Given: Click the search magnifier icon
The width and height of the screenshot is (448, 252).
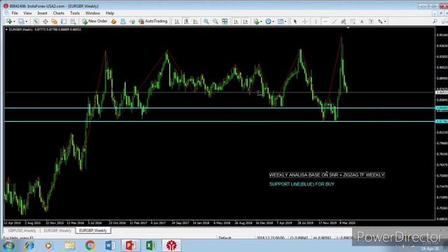Looking at the screenshot, I should [435, 22].
